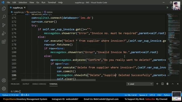
Task: Open Source Control view
Action: (4, 25)
